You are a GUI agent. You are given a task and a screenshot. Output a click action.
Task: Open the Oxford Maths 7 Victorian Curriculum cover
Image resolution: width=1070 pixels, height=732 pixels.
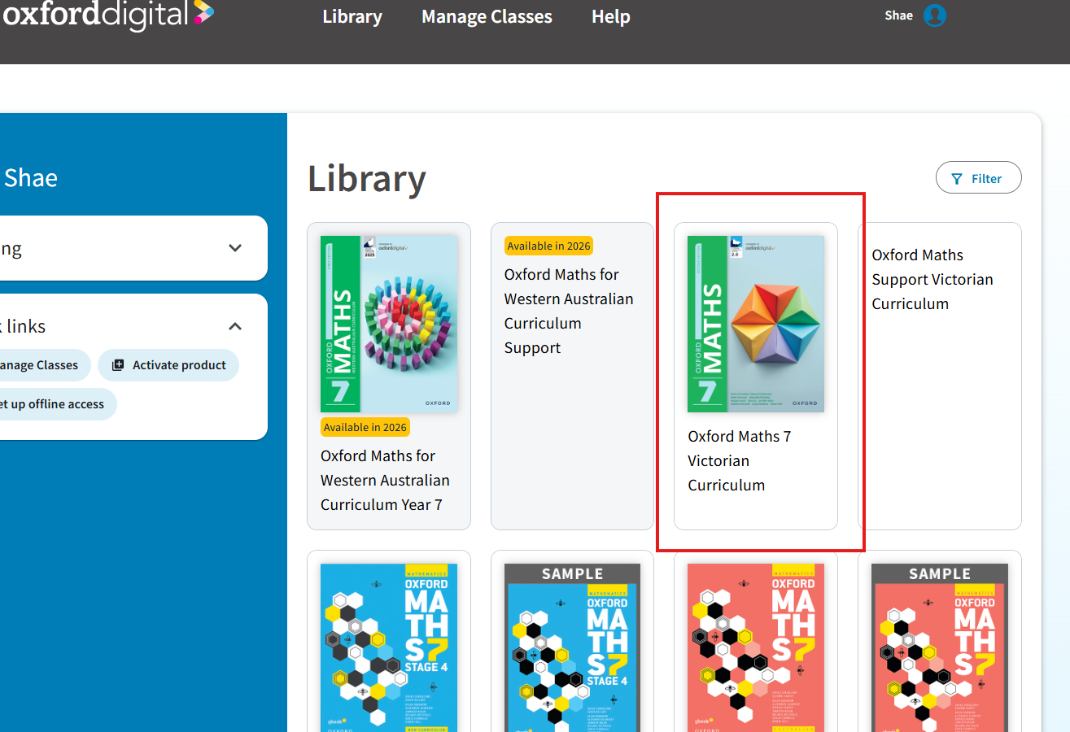[756, 324]
